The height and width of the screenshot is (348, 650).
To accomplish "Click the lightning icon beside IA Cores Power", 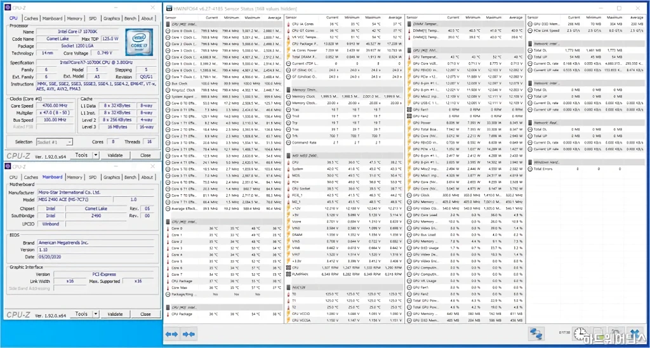I will (289, 50).
